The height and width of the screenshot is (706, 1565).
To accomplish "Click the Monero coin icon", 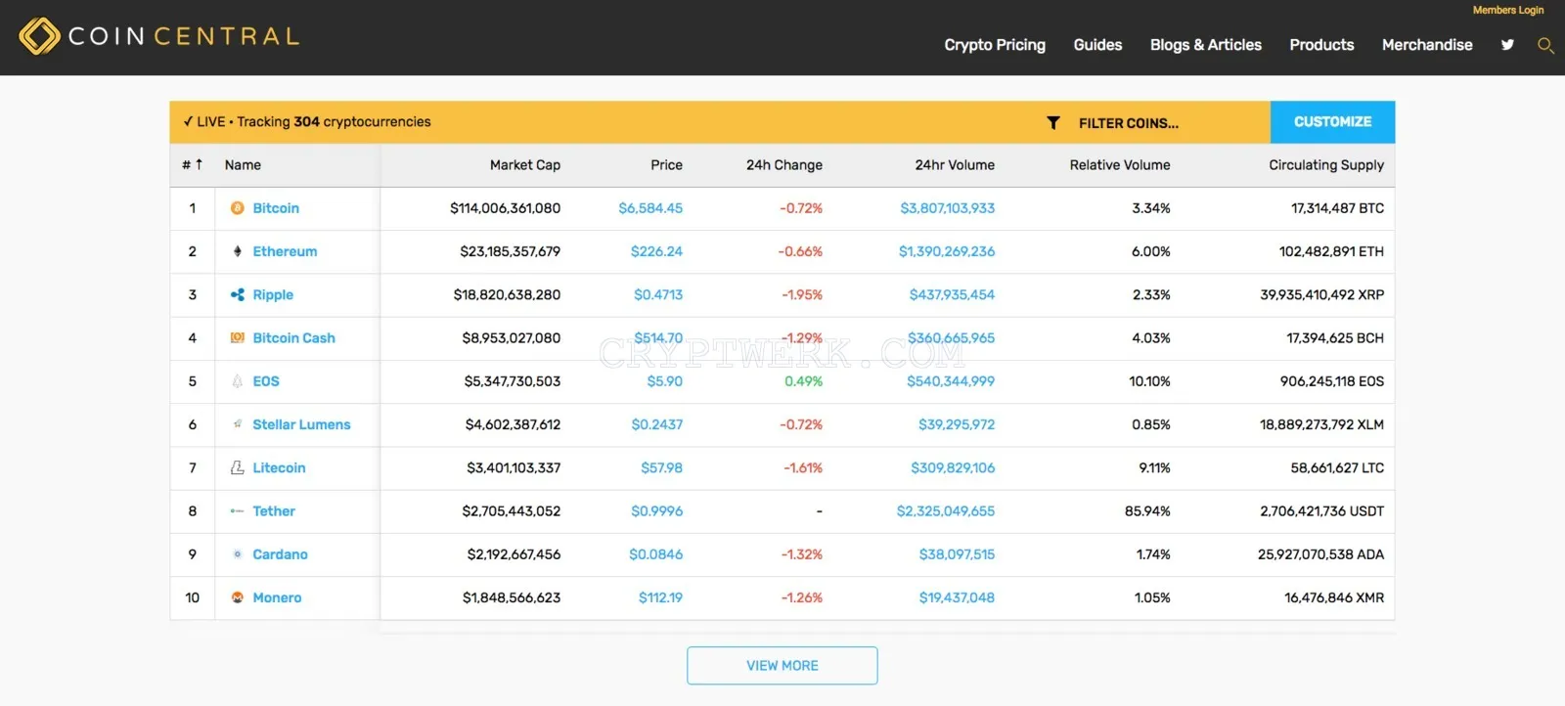I will pyautogui.click(x=237, y=597).
